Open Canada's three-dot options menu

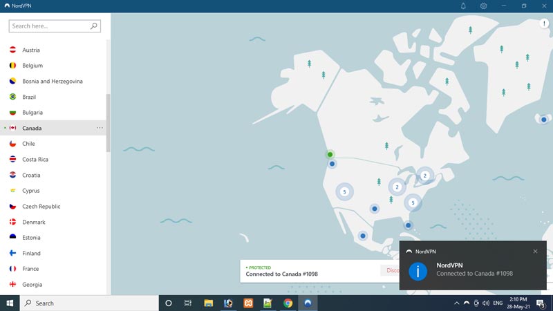(100, 128)
